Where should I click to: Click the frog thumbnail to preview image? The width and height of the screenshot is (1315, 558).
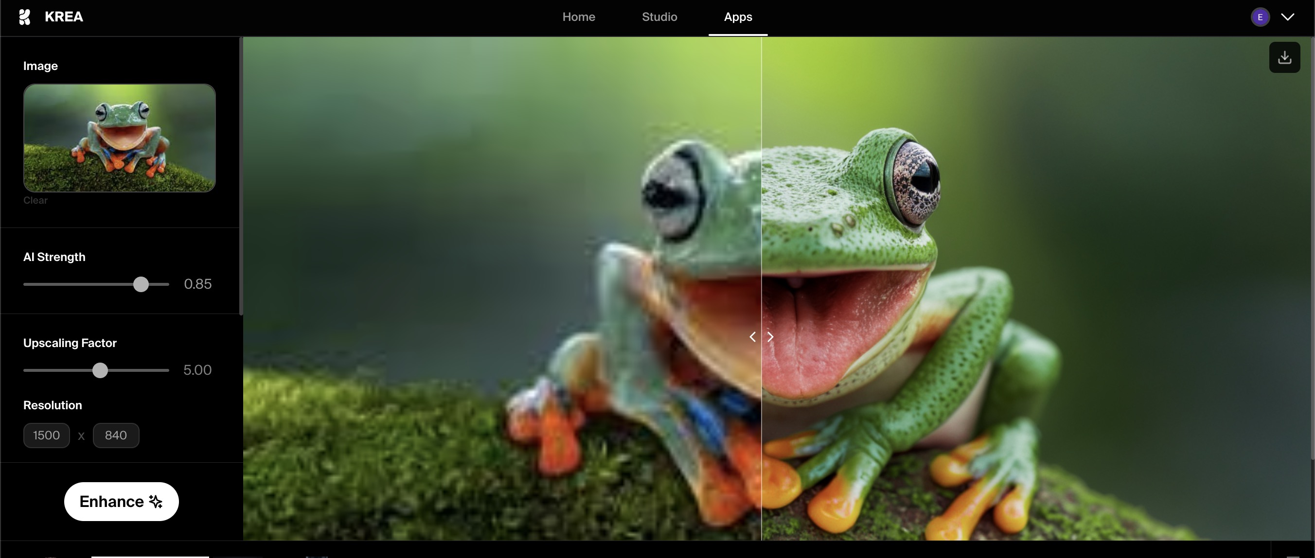(120, 138)
